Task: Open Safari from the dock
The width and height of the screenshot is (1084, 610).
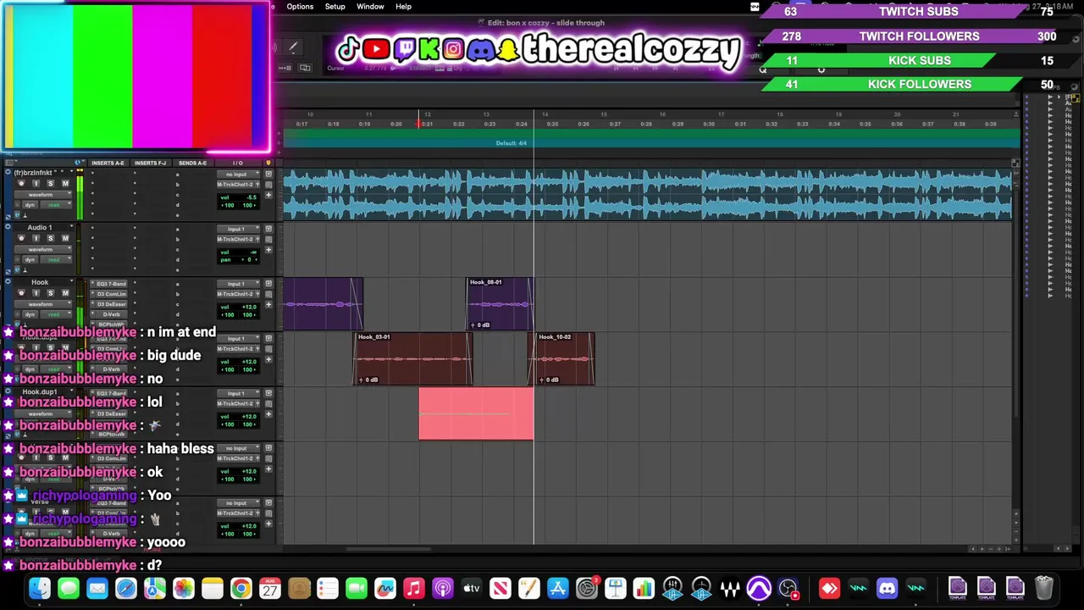Action: click(126, 588)
